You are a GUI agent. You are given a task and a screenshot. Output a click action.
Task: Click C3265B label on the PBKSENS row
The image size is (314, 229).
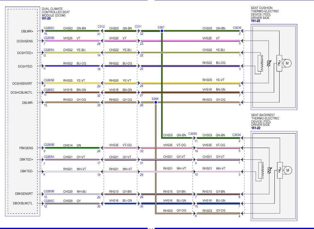[49, 145]
